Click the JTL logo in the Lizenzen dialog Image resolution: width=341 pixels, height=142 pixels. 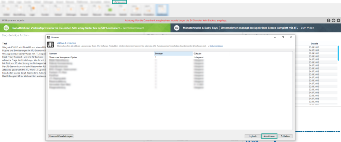[51, 45]
